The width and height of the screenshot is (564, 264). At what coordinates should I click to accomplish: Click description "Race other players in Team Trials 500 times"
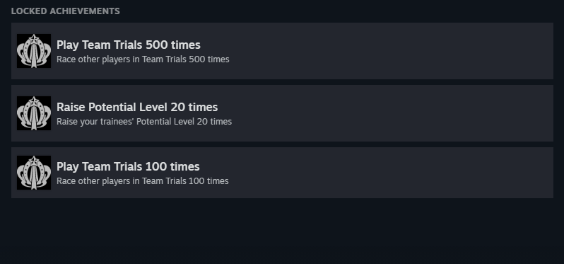click(x=143, y=59)
